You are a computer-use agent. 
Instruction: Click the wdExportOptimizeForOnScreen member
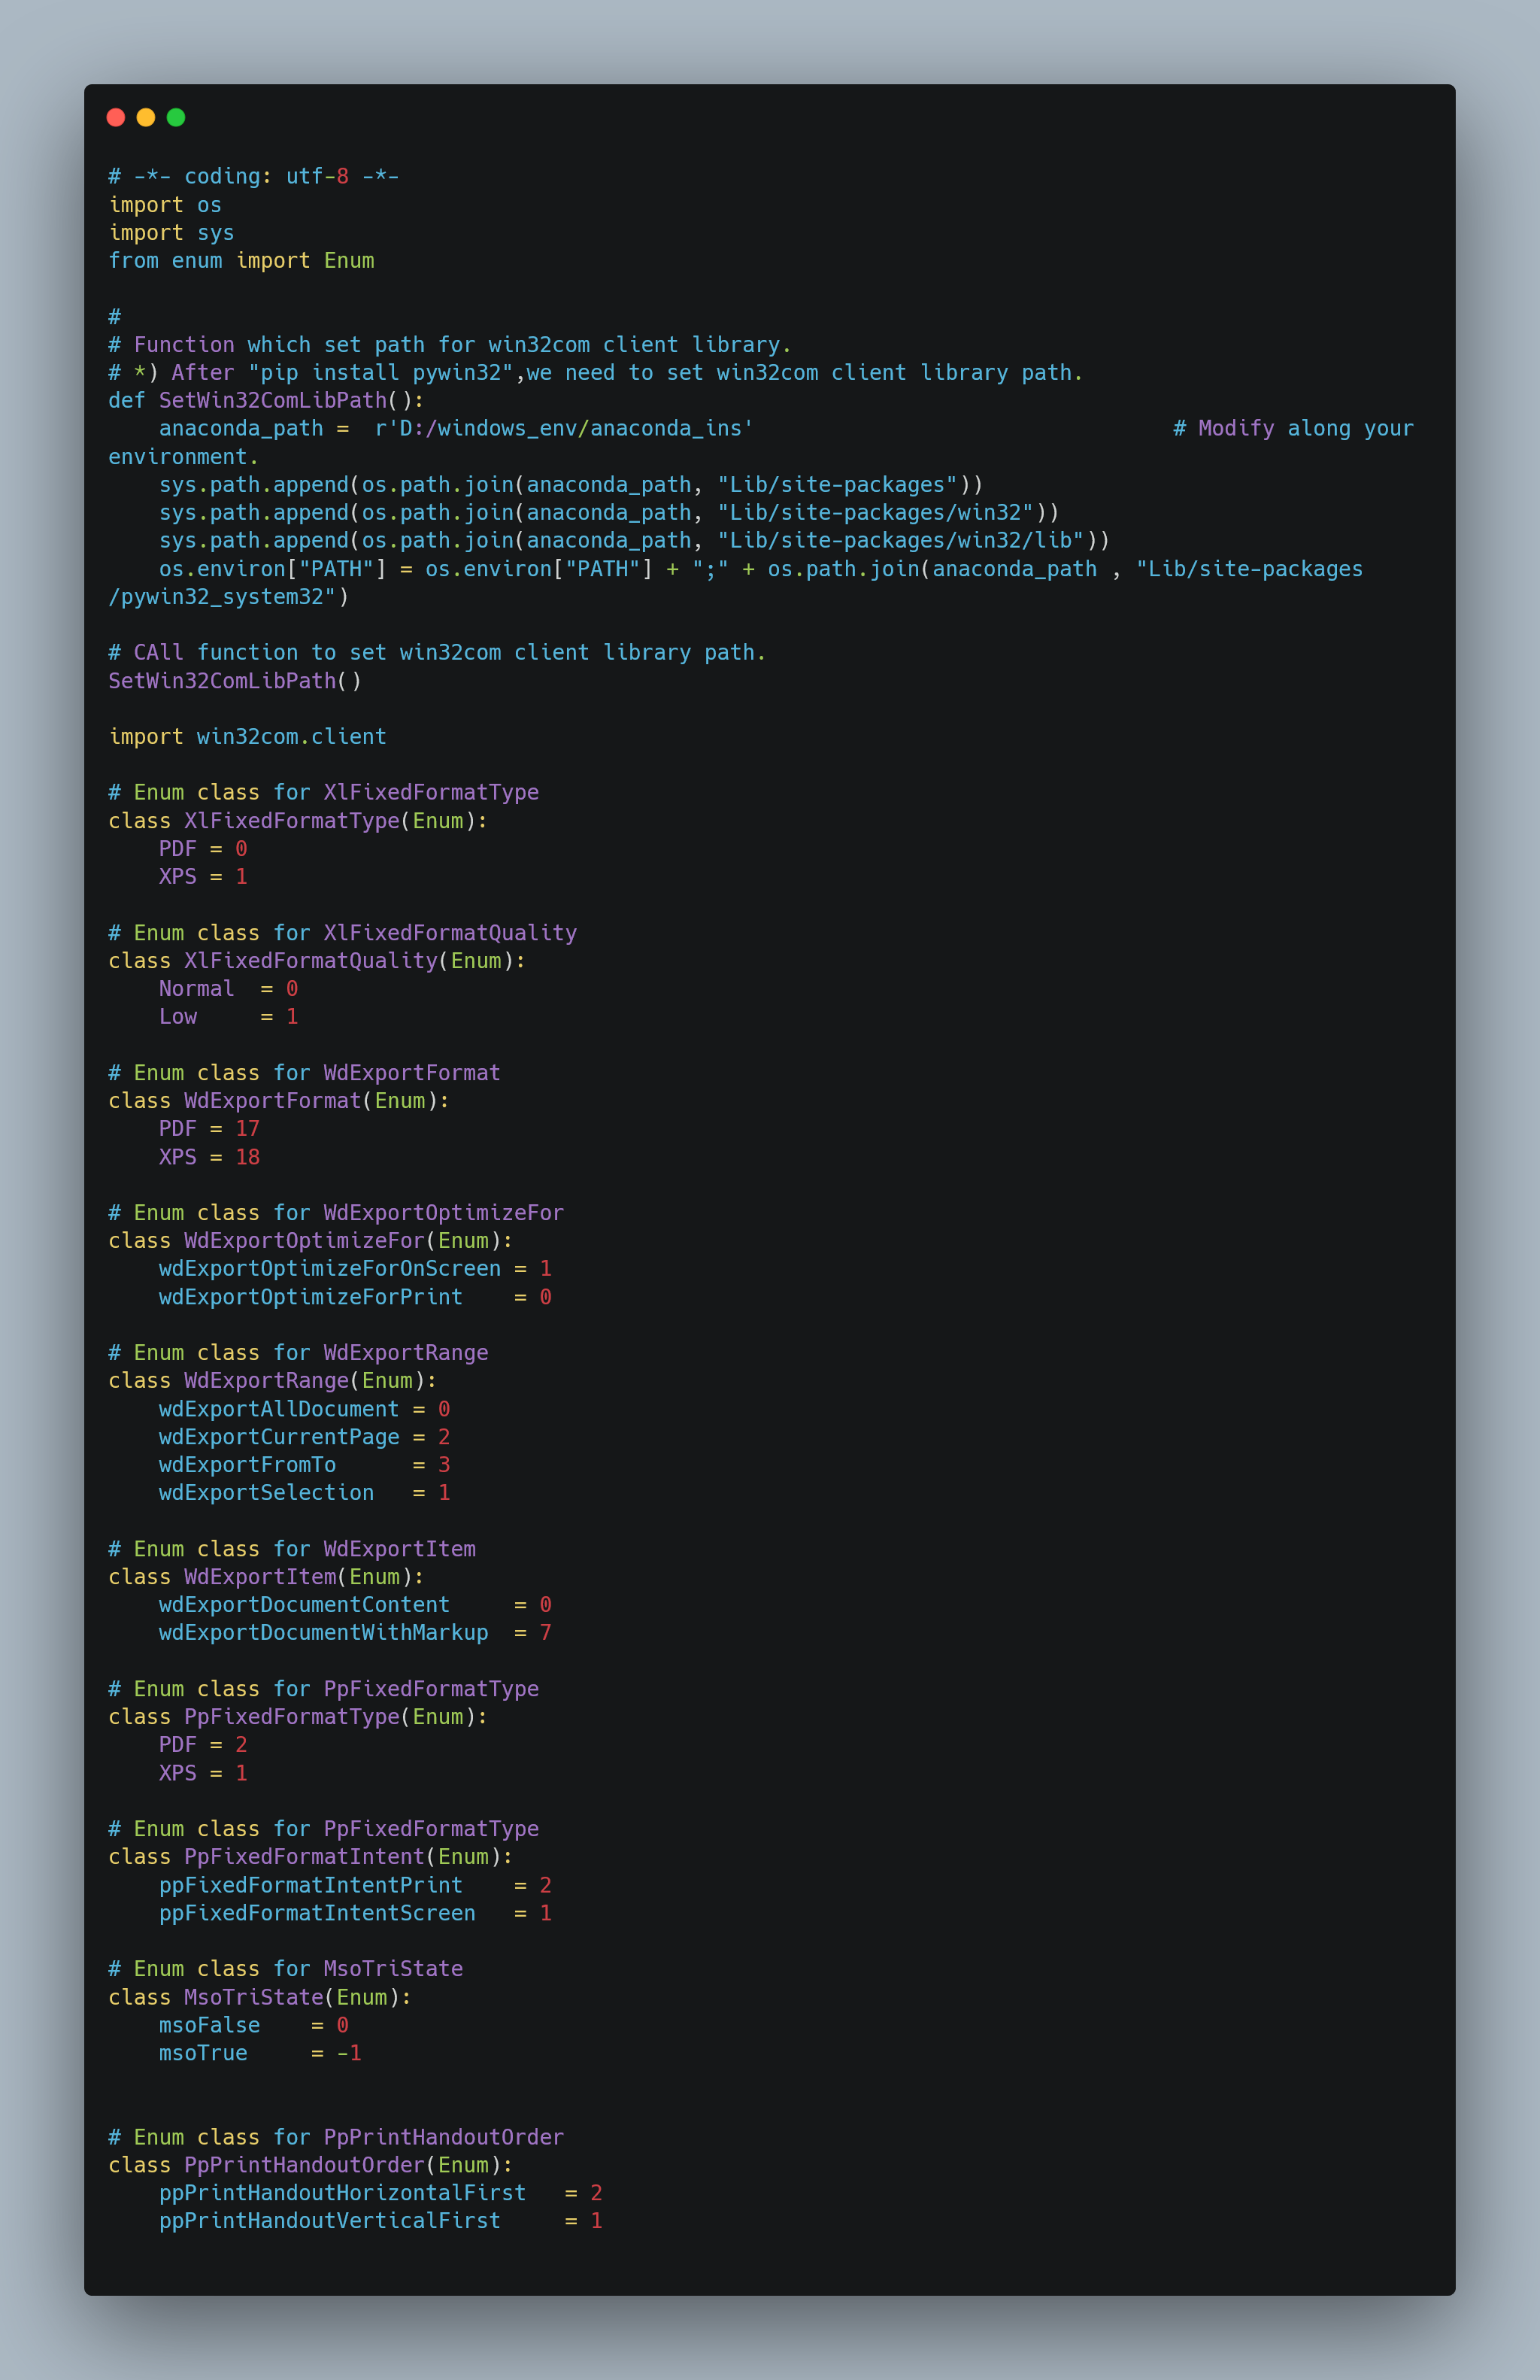coord(330,1268)
